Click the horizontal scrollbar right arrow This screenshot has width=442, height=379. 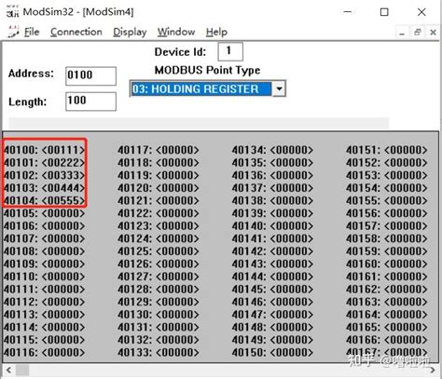pyautogui.click(x=433, y=370)
